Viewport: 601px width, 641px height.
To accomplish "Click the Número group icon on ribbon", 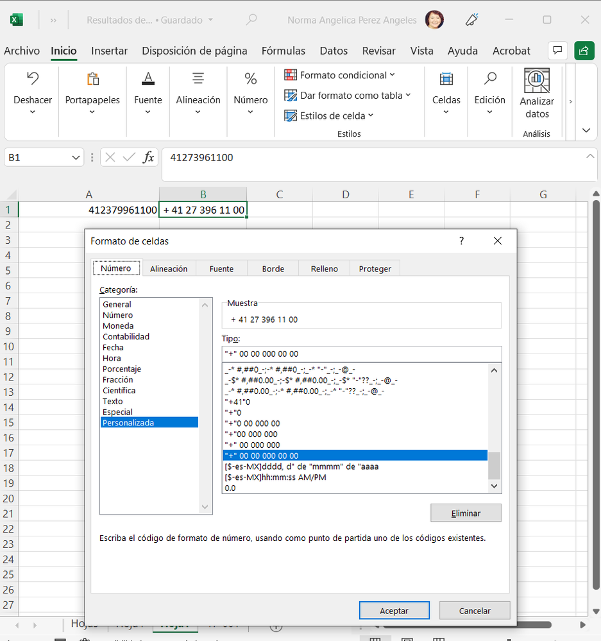I will point(250,78).
